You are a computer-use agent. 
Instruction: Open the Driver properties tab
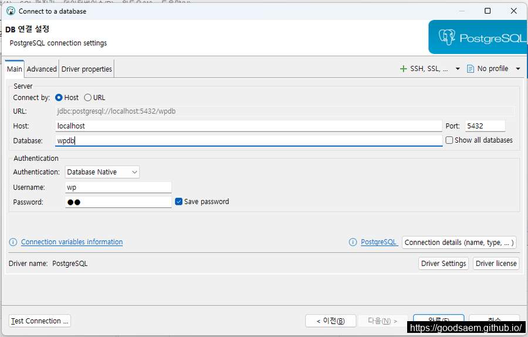point(86,69)
